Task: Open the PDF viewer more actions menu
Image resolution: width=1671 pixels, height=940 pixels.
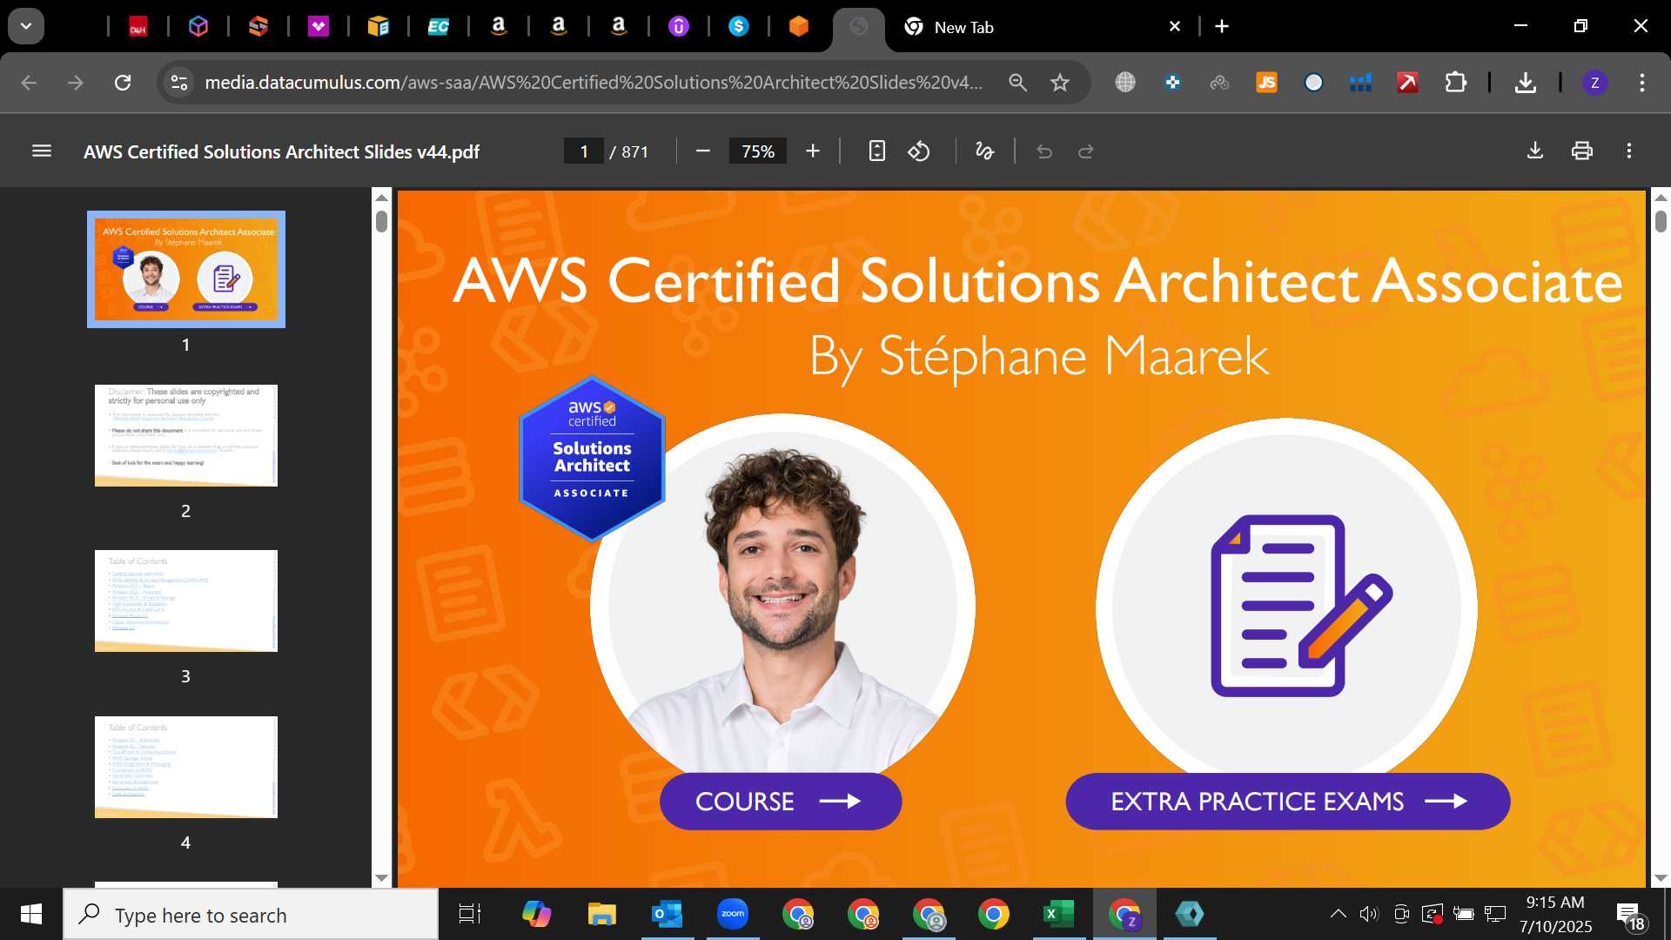Action: (1629, 151)
